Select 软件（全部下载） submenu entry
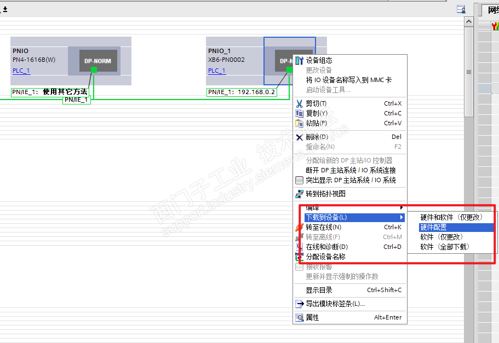This screenshot has height=343, width=499. 445,247
